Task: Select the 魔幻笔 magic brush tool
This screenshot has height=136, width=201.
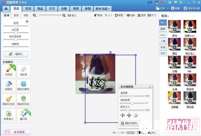Action: tap(23, 115)
